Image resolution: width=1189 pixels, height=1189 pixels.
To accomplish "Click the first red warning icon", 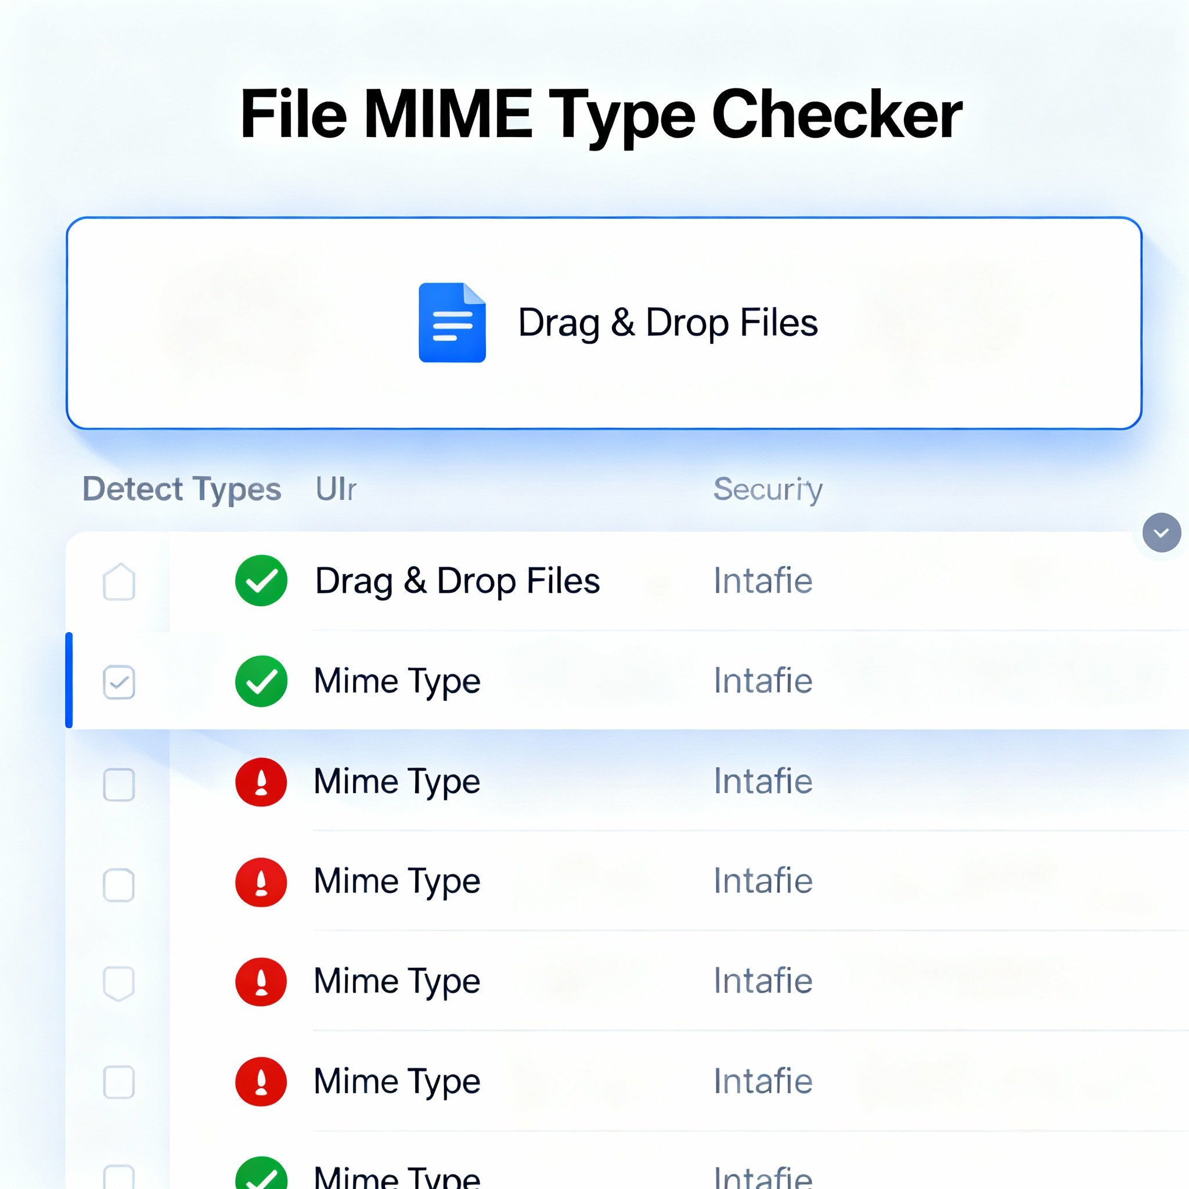I will (261, 781).
